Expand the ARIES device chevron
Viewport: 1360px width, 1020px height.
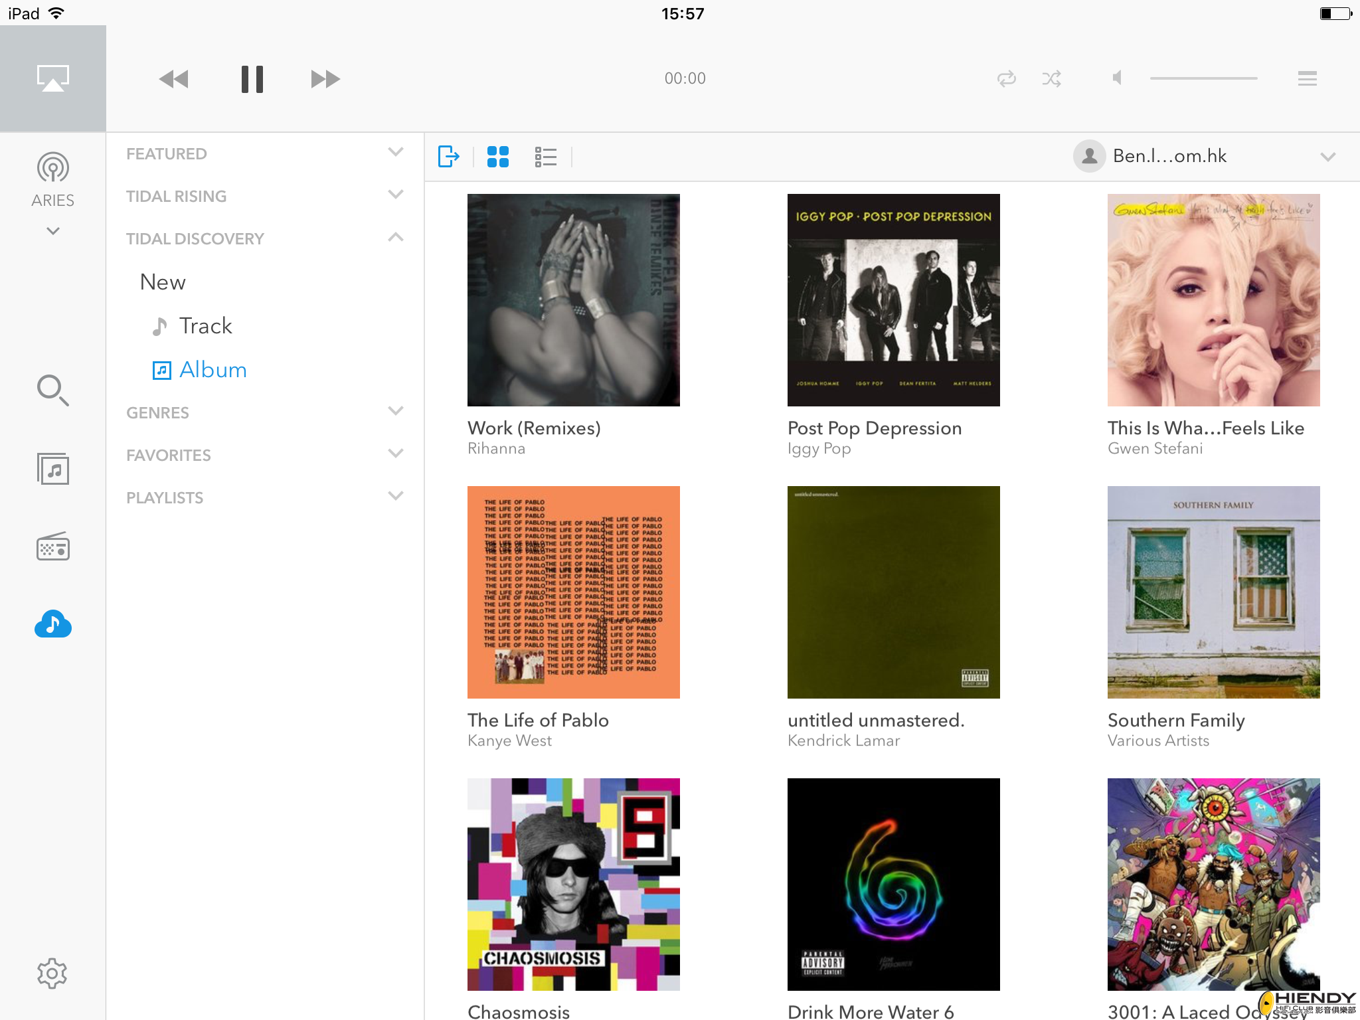53,231
